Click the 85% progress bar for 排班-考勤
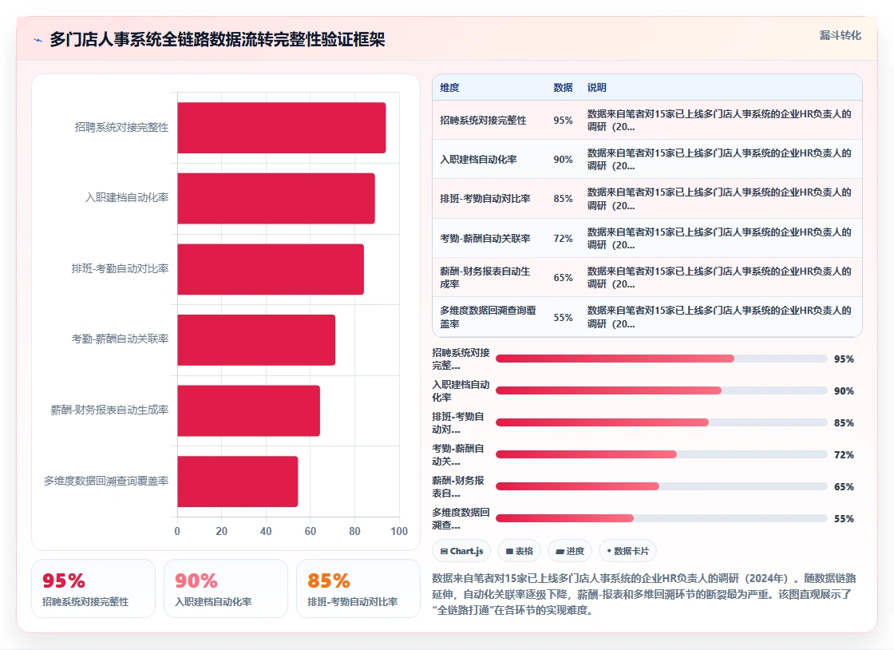The height and width of the screenshot is (650, 894). tap(662, 422)
